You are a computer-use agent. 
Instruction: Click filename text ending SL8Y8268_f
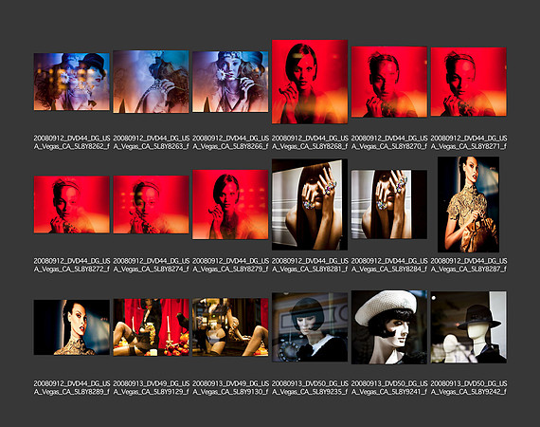pyautogui.click(x=310, y=142)
